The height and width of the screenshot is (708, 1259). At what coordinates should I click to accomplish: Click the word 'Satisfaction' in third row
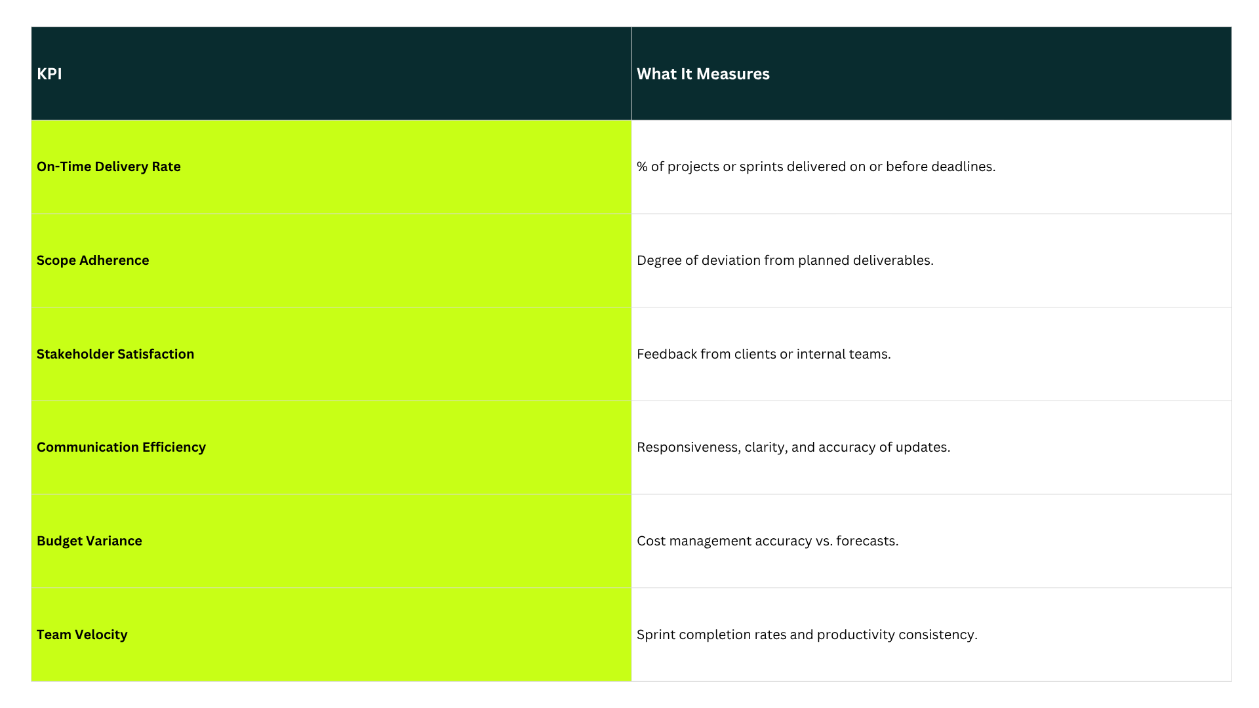155,354
